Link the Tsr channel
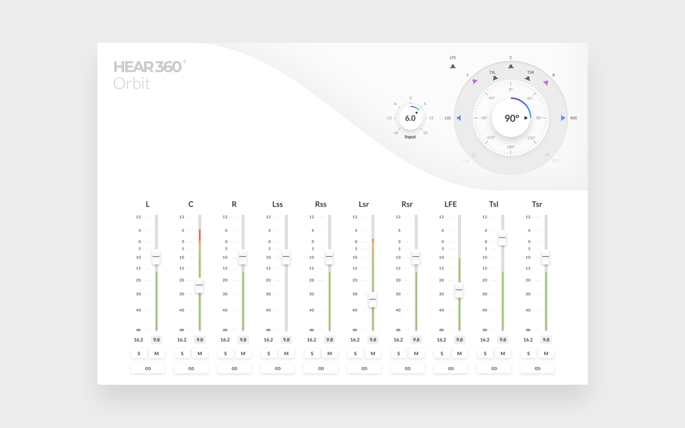The height and width of the screenshot is (428, 685). click(x=537, y=368)
